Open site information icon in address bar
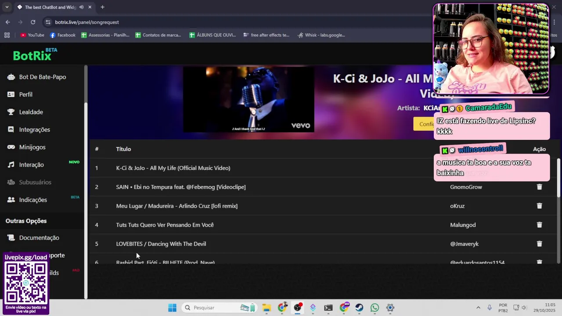Viewport: 562px width, 316px height. click(48, 22)
